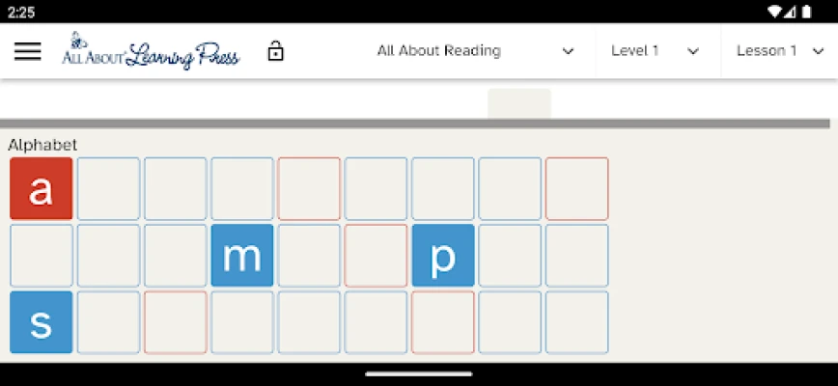Click the empty tile right of 'p'
Screen dimensions: 838x386
[510, 256]
